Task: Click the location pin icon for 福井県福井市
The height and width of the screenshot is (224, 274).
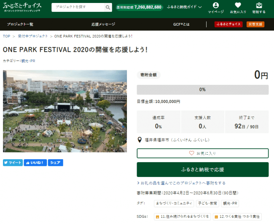Action: pos(140,140)
